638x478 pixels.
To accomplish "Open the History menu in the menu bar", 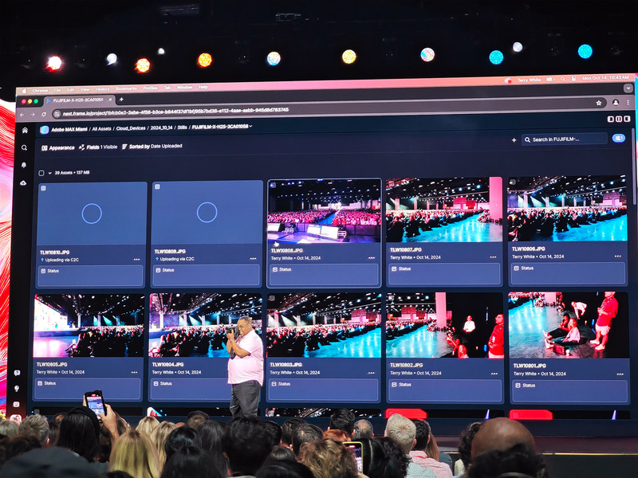I will click(x=103, y=89).
